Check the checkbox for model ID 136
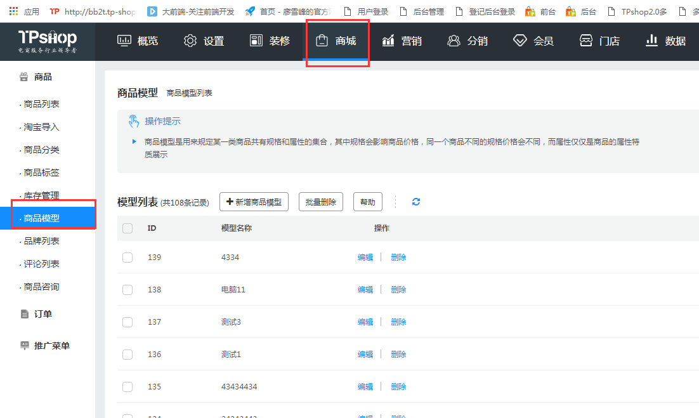This screenshot has height=418, width=699. (x=127, y=354)
